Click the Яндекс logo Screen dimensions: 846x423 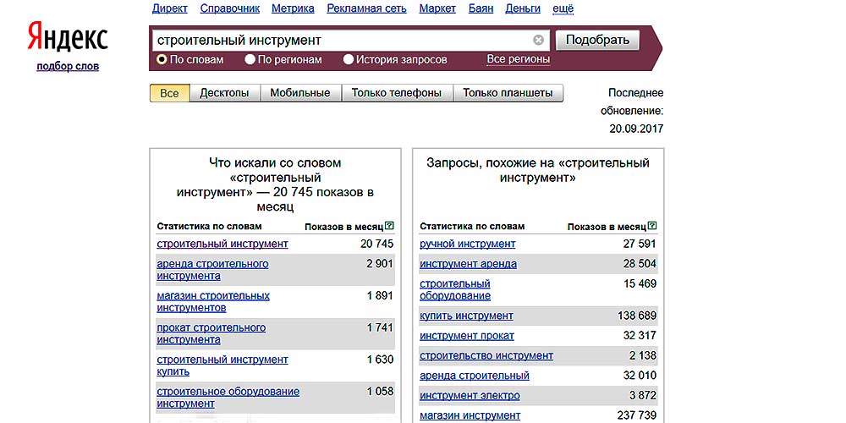(68, 38)
